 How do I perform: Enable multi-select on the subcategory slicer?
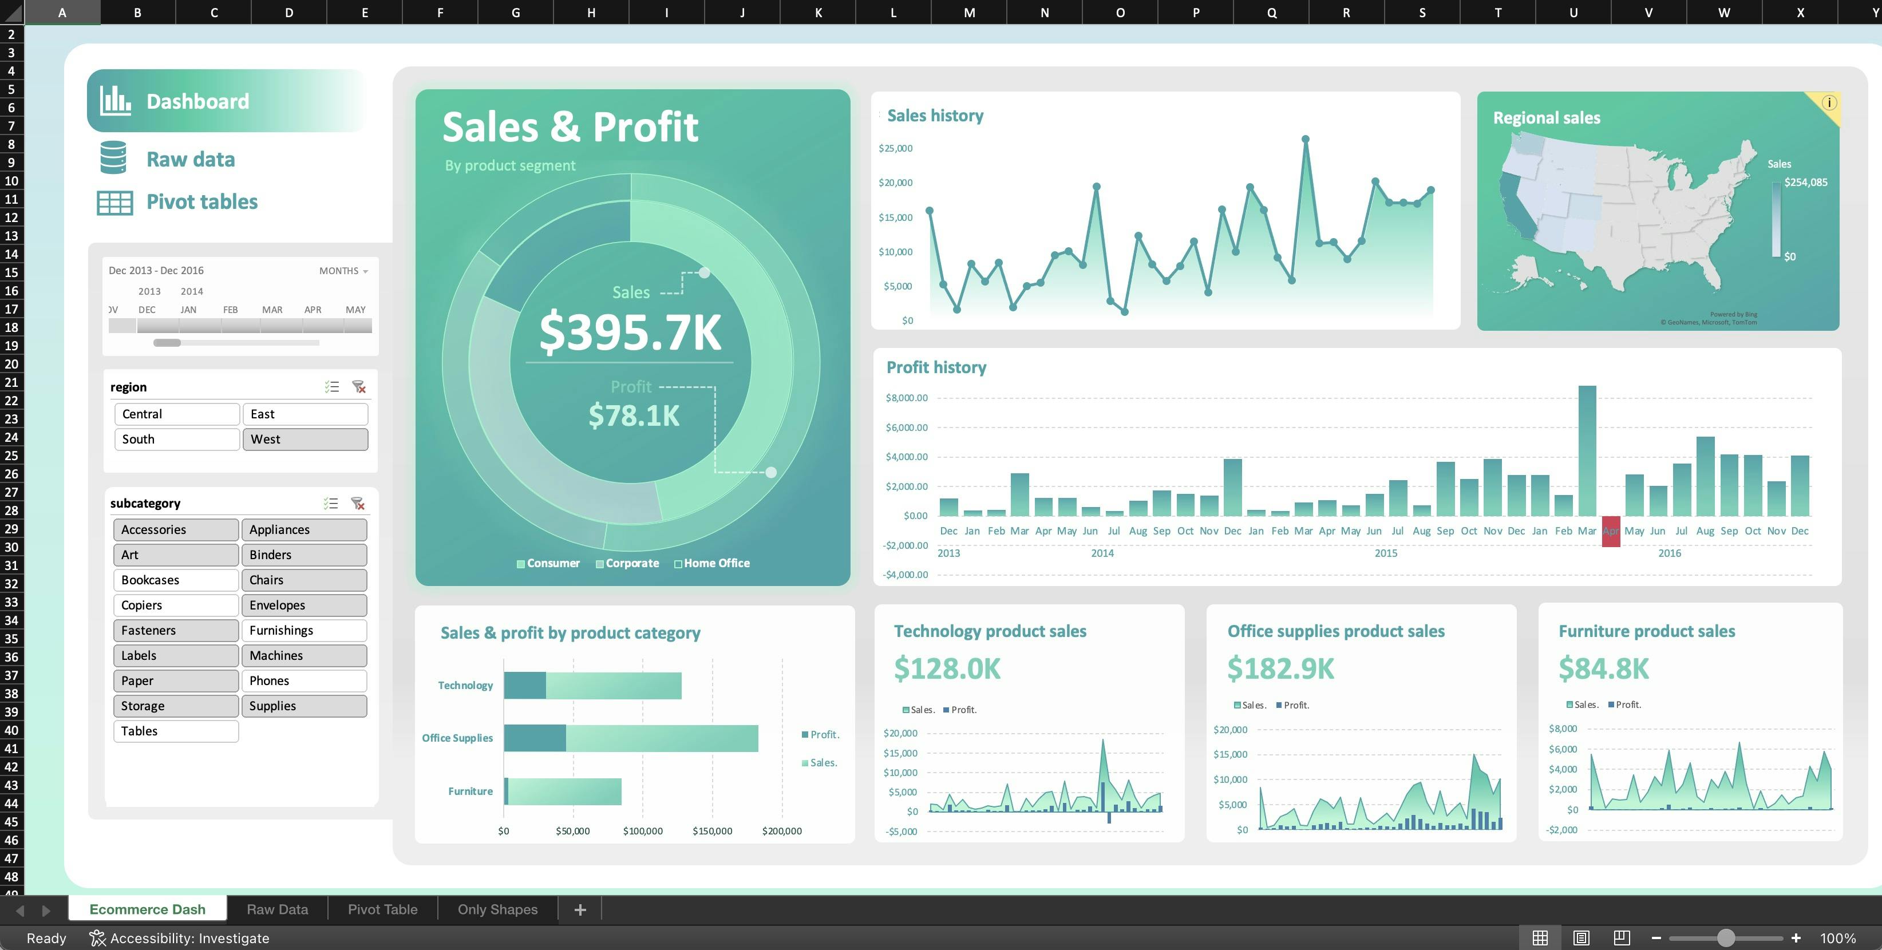tap(330, 502)
